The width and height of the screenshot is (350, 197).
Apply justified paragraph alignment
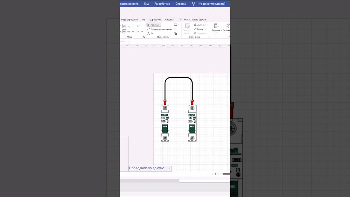[133, 31]
